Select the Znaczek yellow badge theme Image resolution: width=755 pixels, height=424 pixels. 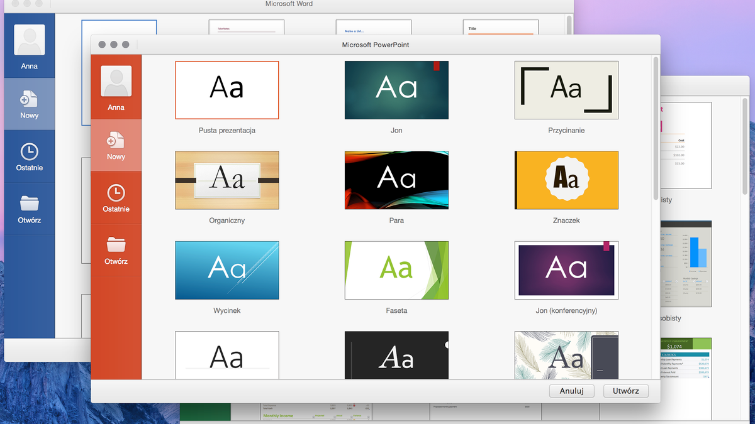click(x=566, y=180)
